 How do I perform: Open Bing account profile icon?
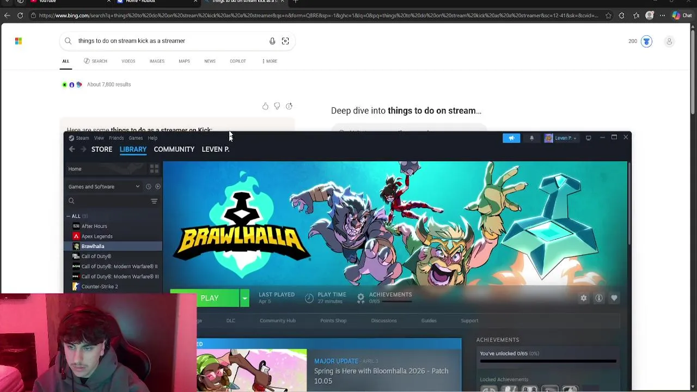pos(669,41)
